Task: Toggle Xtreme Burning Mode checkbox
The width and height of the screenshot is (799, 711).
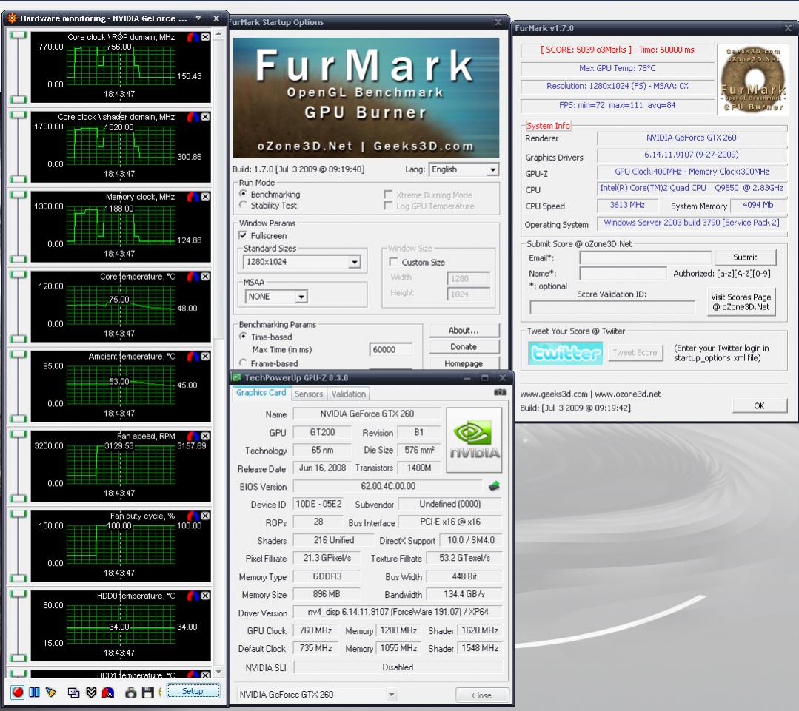Action: [388, 195]
